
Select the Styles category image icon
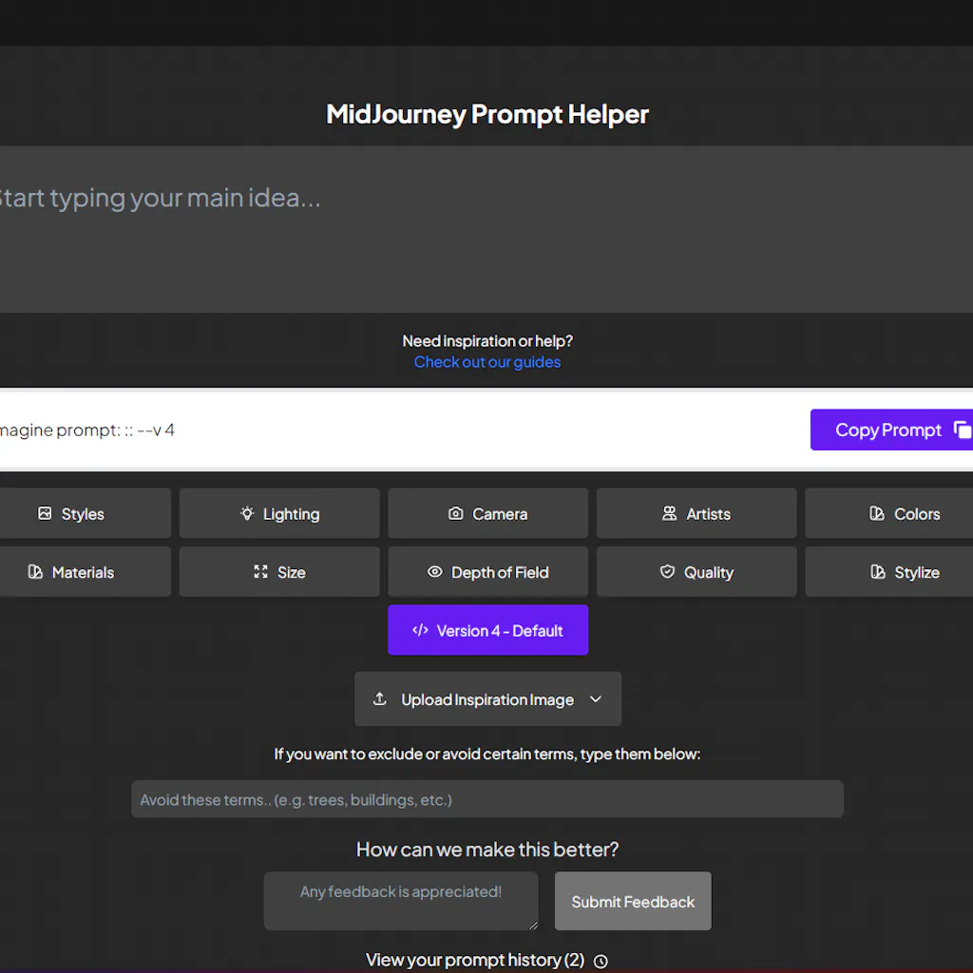click(x=46, y=513)
